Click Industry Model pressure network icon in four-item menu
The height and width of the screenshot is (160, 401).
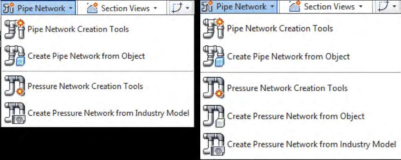[x=15, y=113]
